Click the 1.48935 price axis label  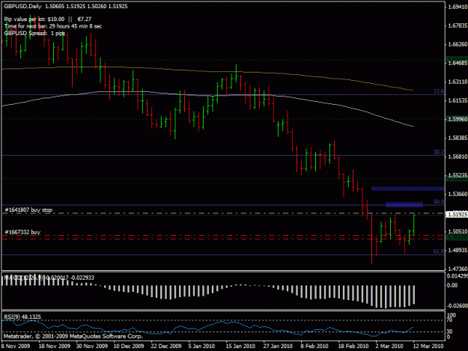[458, 250]
